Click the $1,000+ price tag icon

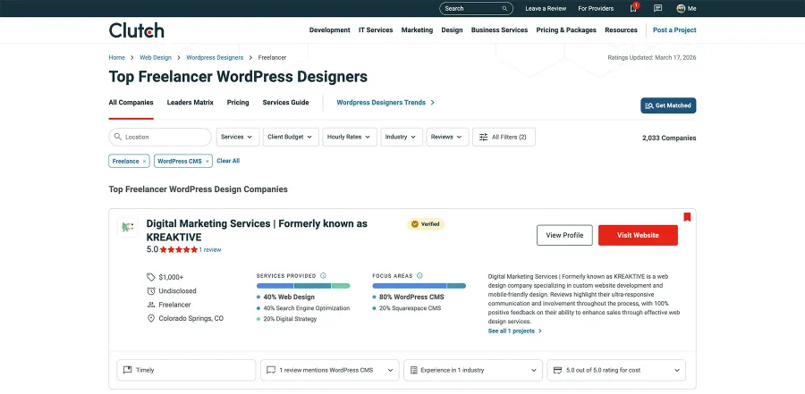(x=151, y=277)
